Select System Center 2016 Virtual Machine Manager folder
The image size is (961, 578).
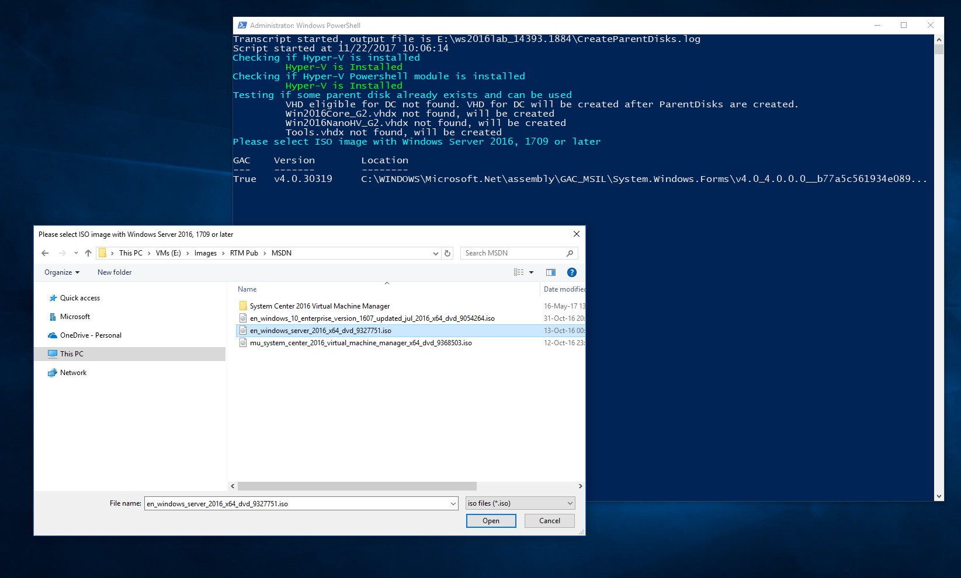click(x=320, y=306)
